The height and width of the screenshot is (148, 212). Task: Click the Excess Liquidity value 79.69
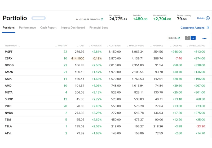coord(182,19)
